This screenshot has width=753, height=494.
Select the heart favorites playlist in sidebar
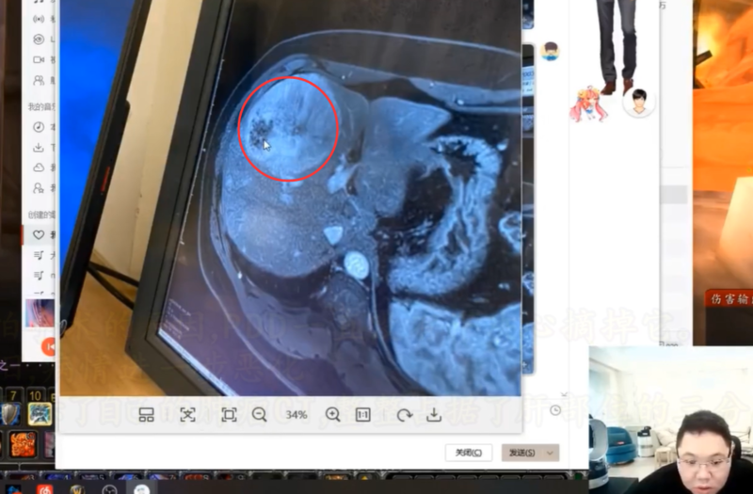pos(39,234)
